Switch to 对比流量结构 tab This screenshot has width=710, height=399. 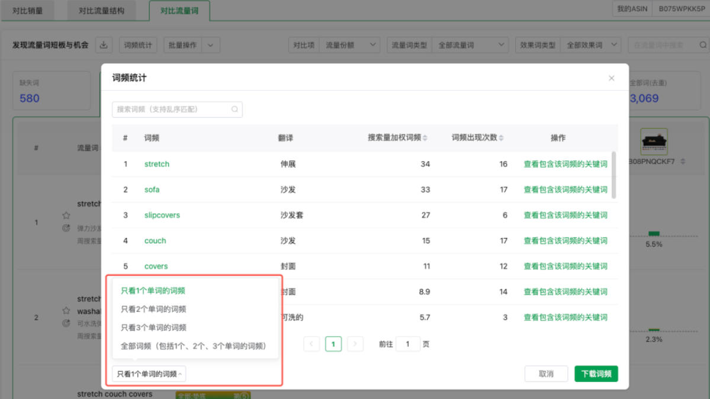(101, 11)
